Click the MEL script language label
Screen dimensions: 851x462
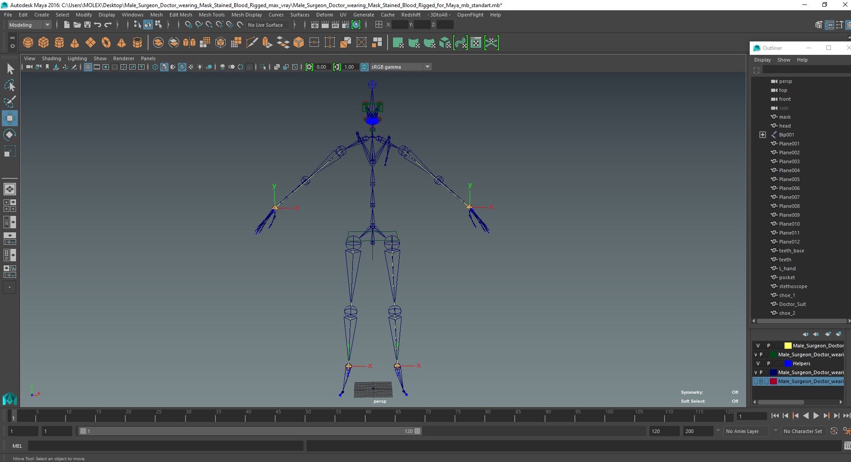point(17,446)
